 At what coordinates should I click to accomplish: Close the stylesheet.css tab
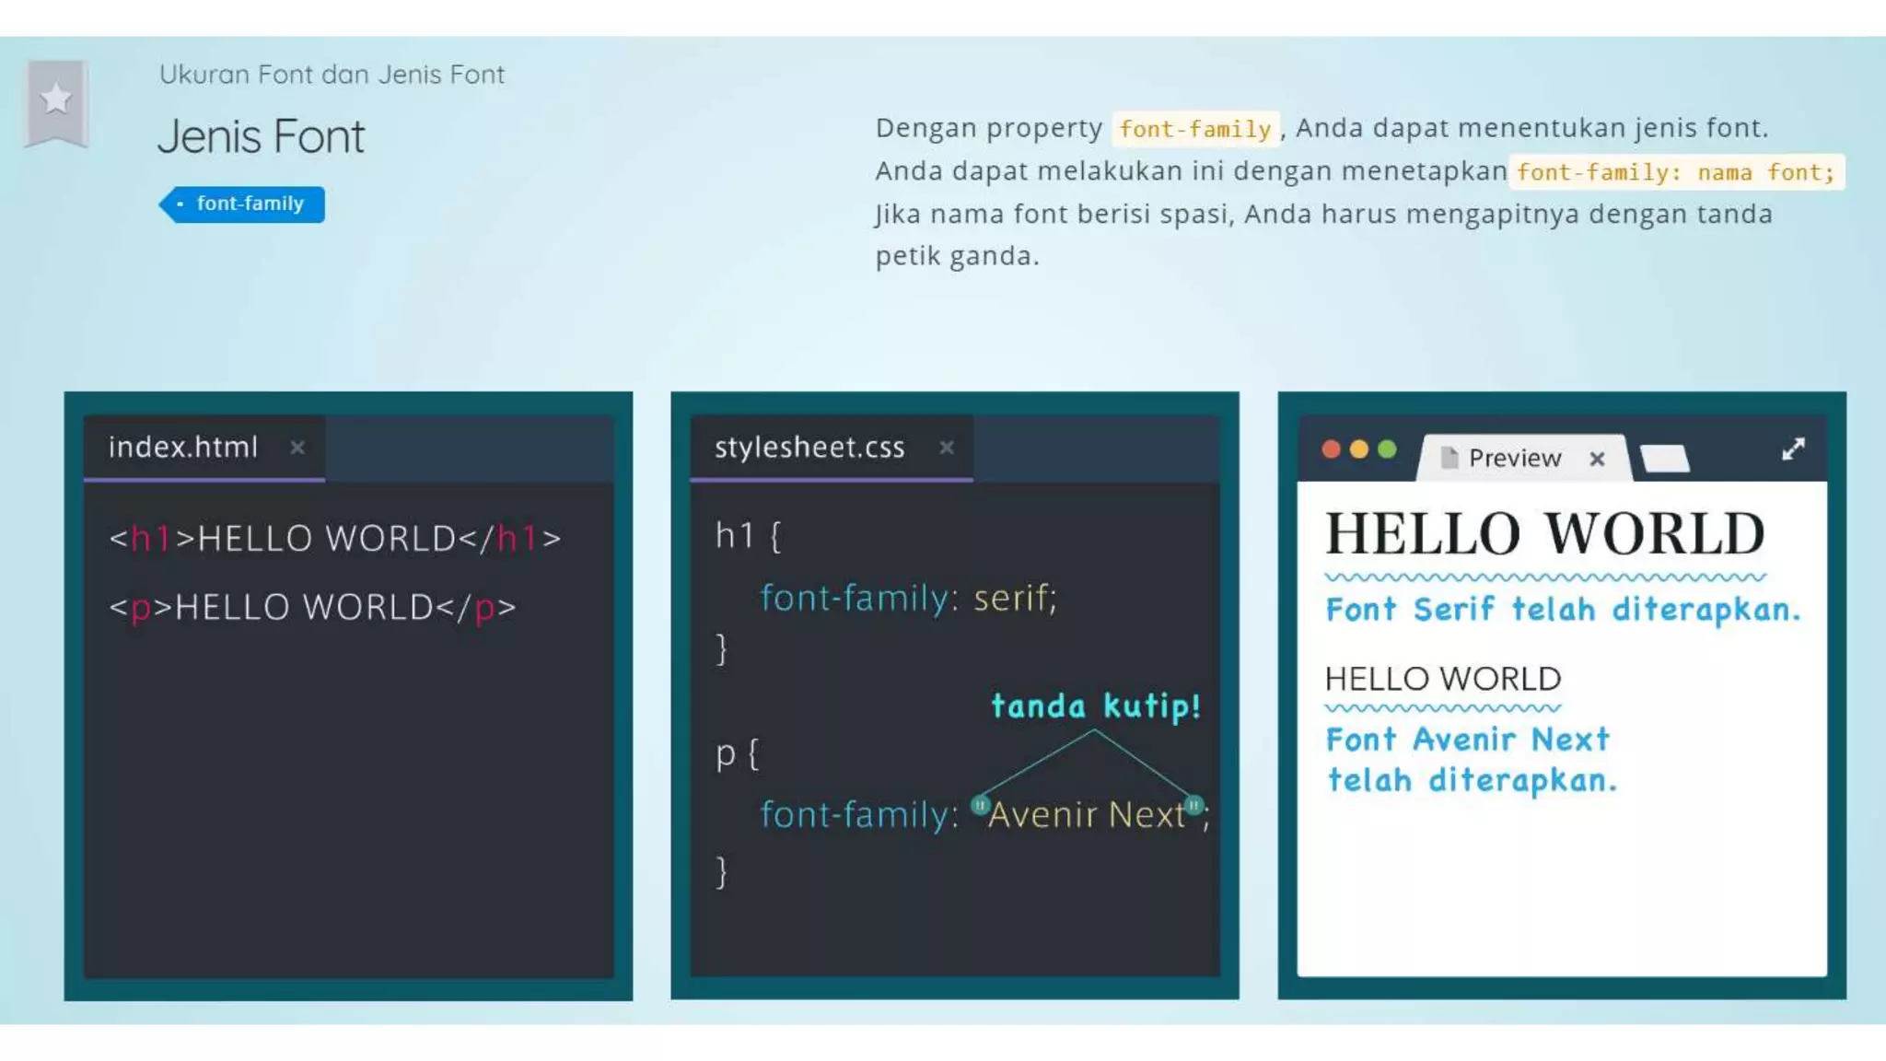(947, 448)
